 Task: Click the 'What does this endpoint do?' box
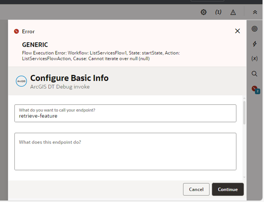[x=125, y=151]
